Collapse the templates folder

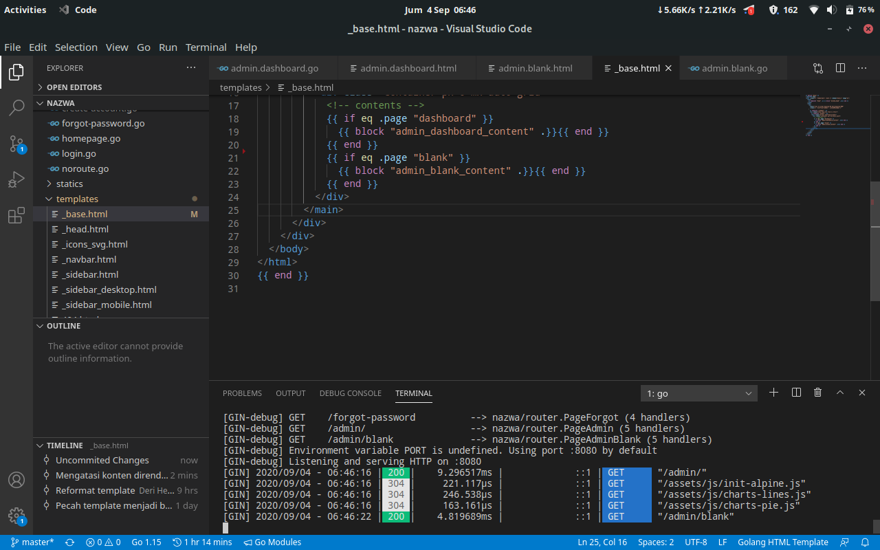pos(121,199)
